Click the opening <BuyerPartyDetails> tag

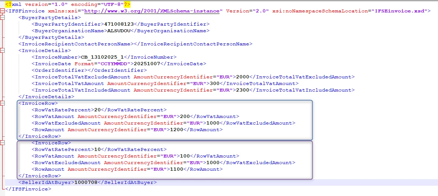coord(50,18)
